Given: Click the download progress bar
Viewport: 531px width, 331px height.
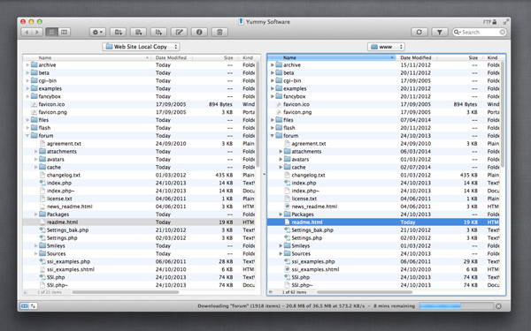Looking at the screenshot, I should coord(456,306).
